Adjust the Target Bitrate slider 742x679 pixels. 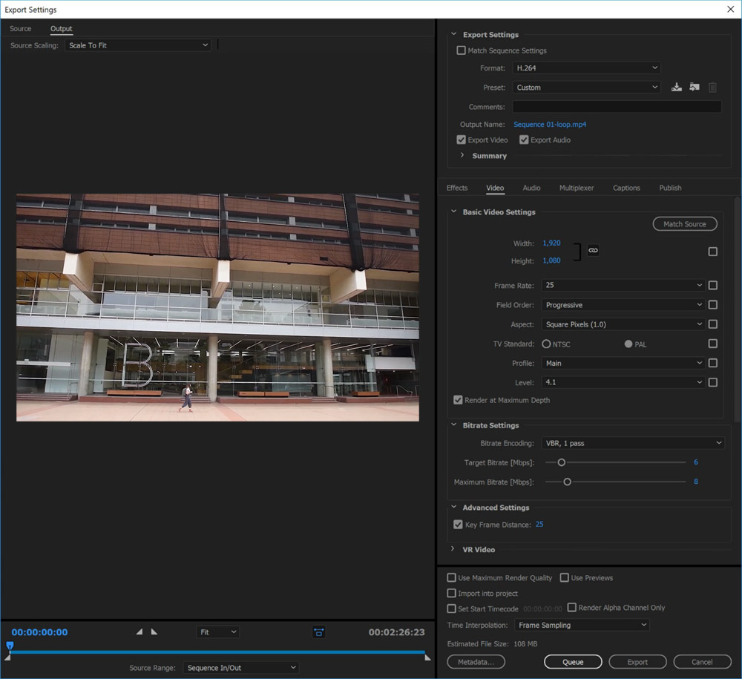(562, 462)
